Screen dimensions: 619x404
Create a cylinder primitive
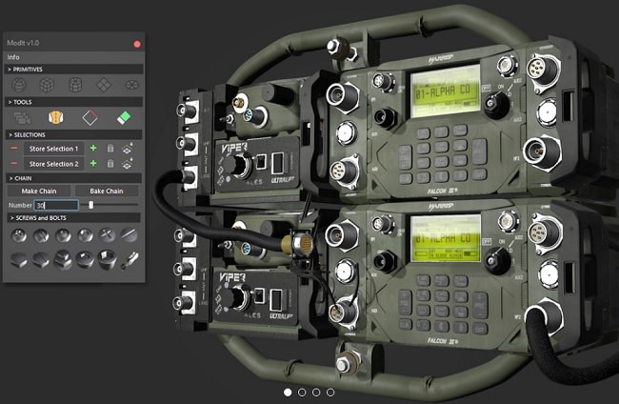[75, 85]
